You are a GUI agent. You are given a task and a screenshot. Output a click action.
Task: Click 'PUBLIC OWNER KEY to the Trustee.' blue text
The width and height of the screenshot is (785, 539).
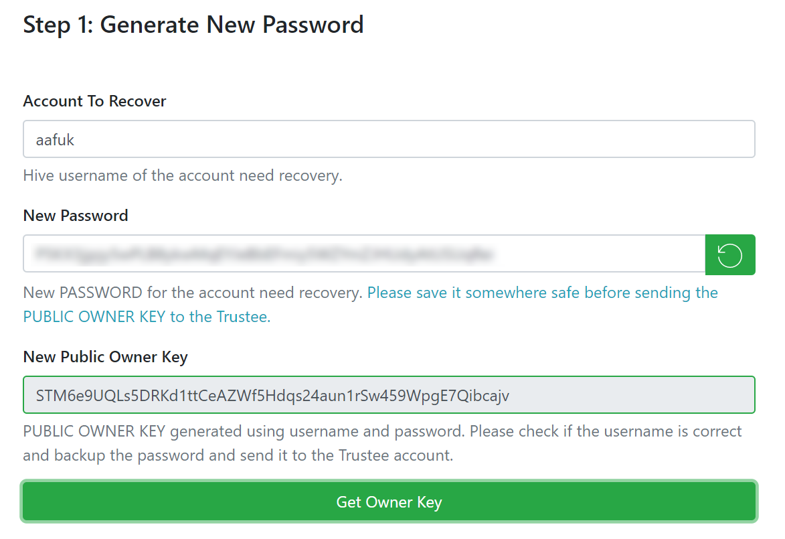tap(147, 317)
